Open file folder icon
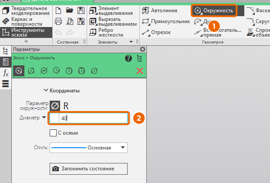This screenshot has width=270, height=183. pos(70,11)
